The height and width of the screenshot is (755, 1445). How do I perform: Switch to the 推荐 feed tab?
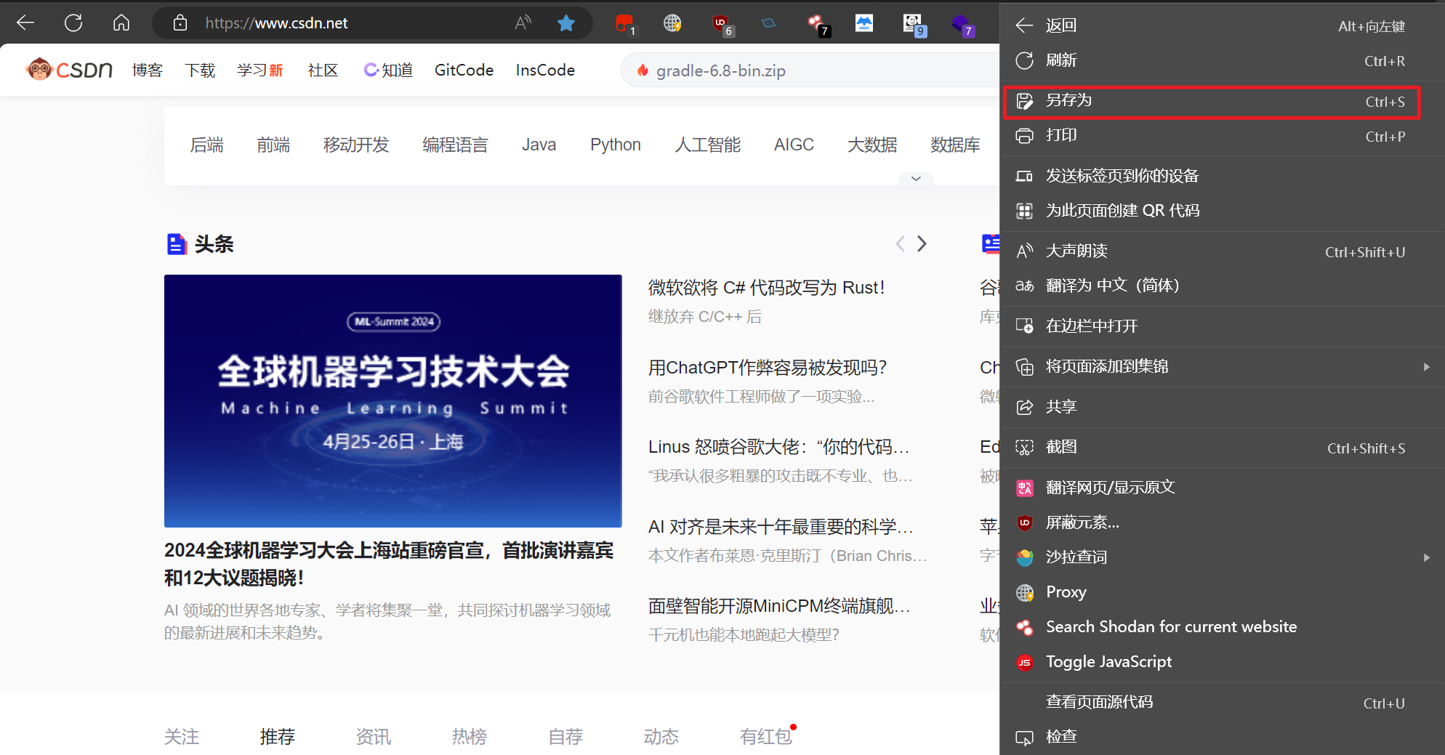click(278, 737)
